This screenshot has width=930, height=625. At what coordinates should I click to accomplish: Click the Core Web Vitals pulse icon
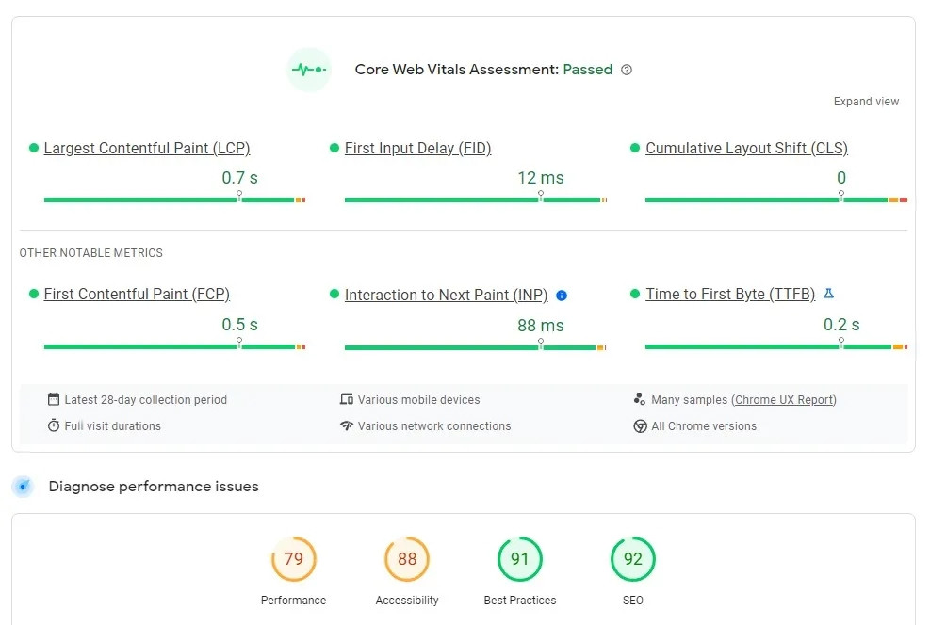point(308,70)
